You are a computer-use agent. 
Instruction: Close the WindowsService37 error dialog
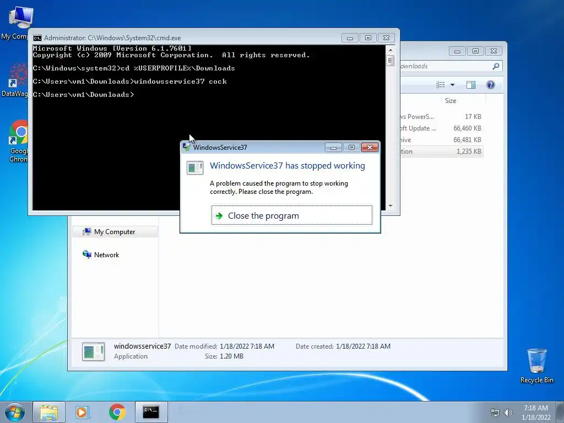[x=370, y=148]
